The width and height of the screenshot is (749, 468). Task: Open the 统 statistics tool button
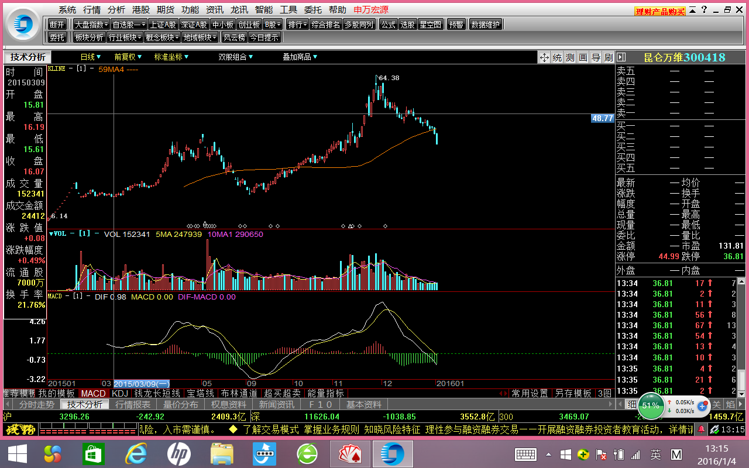click(557, 57)
